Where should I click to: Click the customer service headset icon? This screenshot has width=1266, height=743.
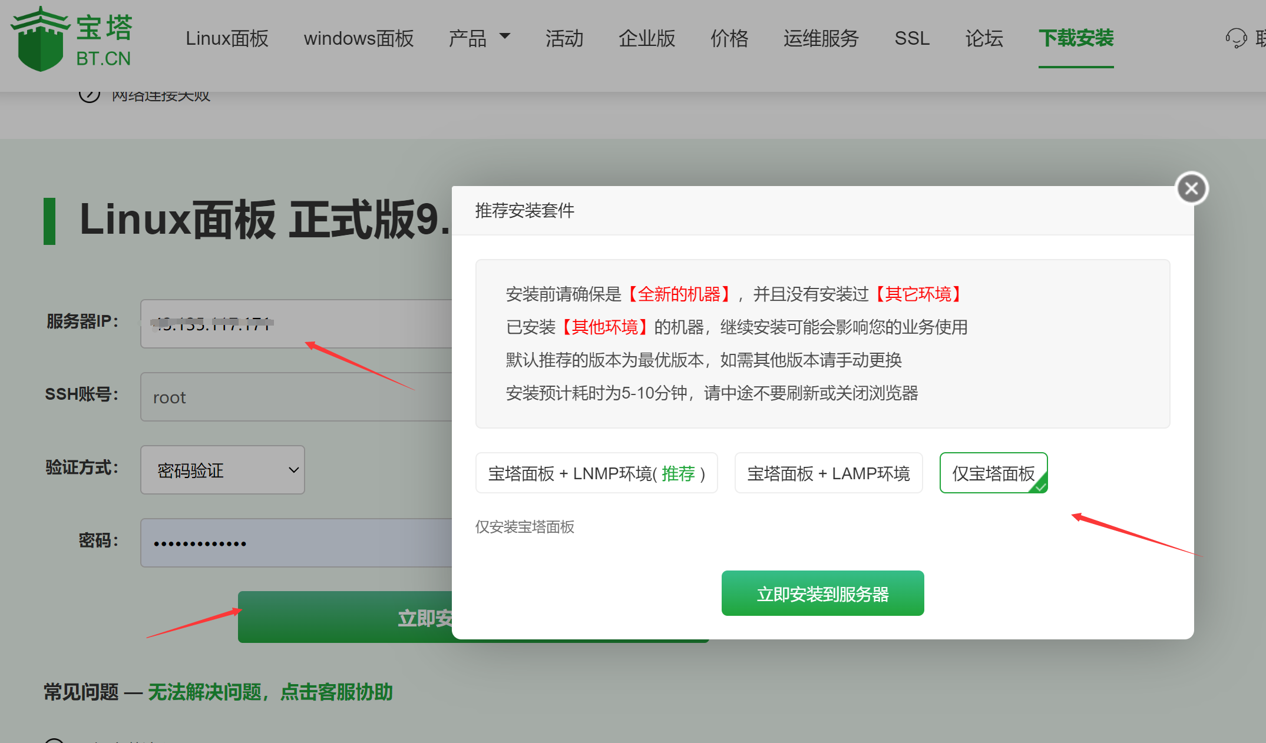[1235, 38]
